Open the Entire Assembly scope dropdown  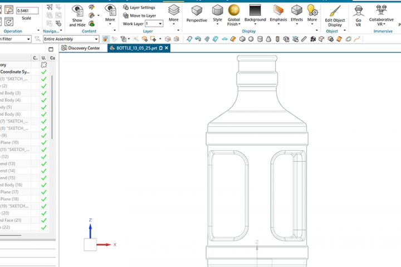71,39
